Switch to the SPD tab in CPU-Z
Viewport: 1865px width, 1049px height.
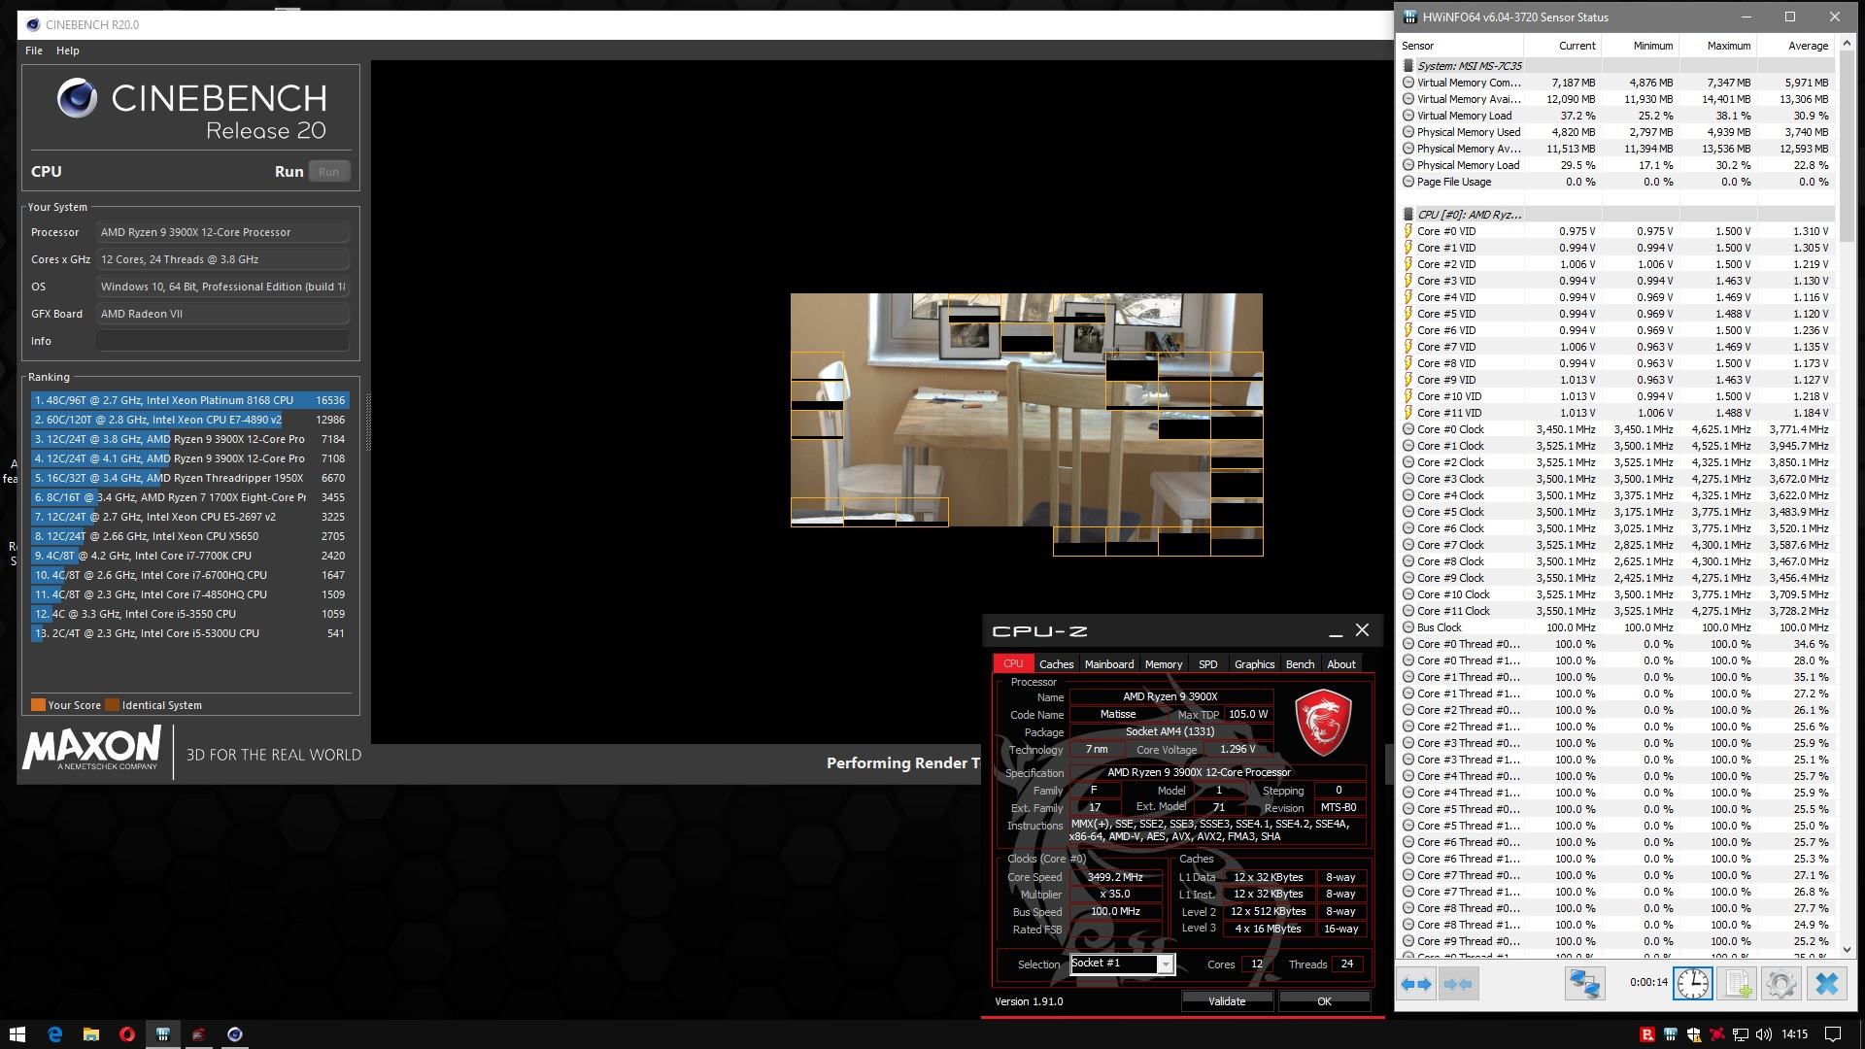coord(1207,664)
